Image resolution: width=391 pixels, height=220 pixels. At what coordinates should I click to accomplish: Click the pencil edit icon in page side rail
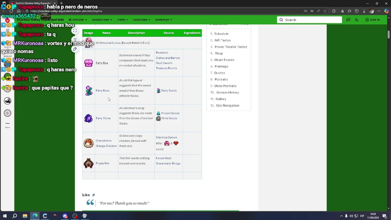(x=75, y=49)
